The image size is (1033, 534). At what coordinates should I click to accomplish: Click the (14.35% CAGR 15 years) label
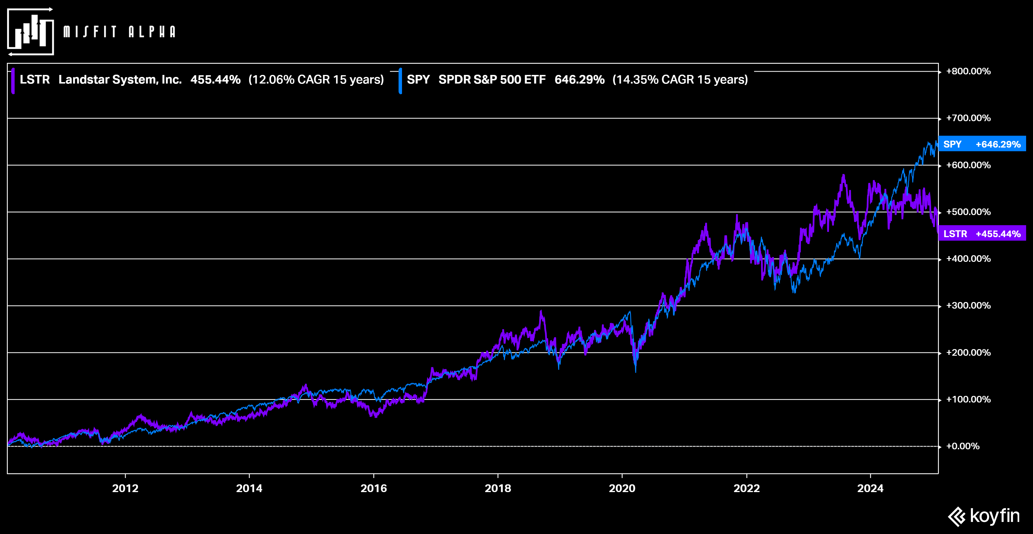click(x=680, y=80)
